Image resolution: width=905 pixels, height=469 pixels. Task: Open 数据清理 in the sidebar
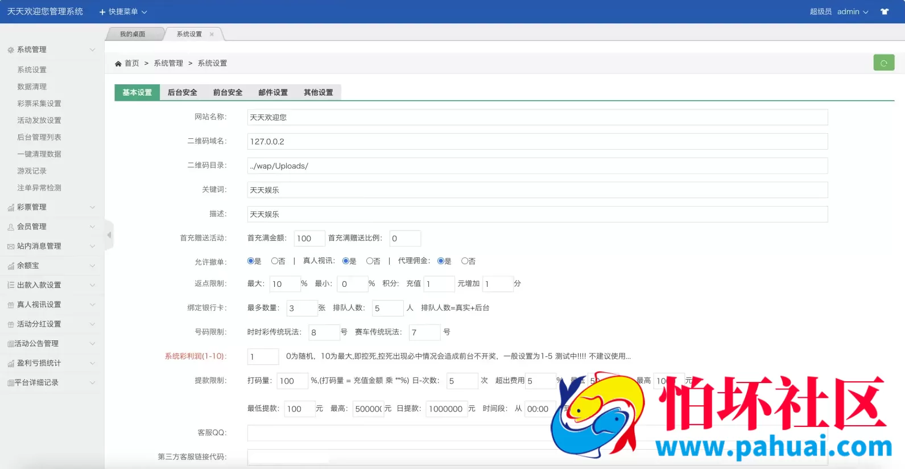coord(32,87)
